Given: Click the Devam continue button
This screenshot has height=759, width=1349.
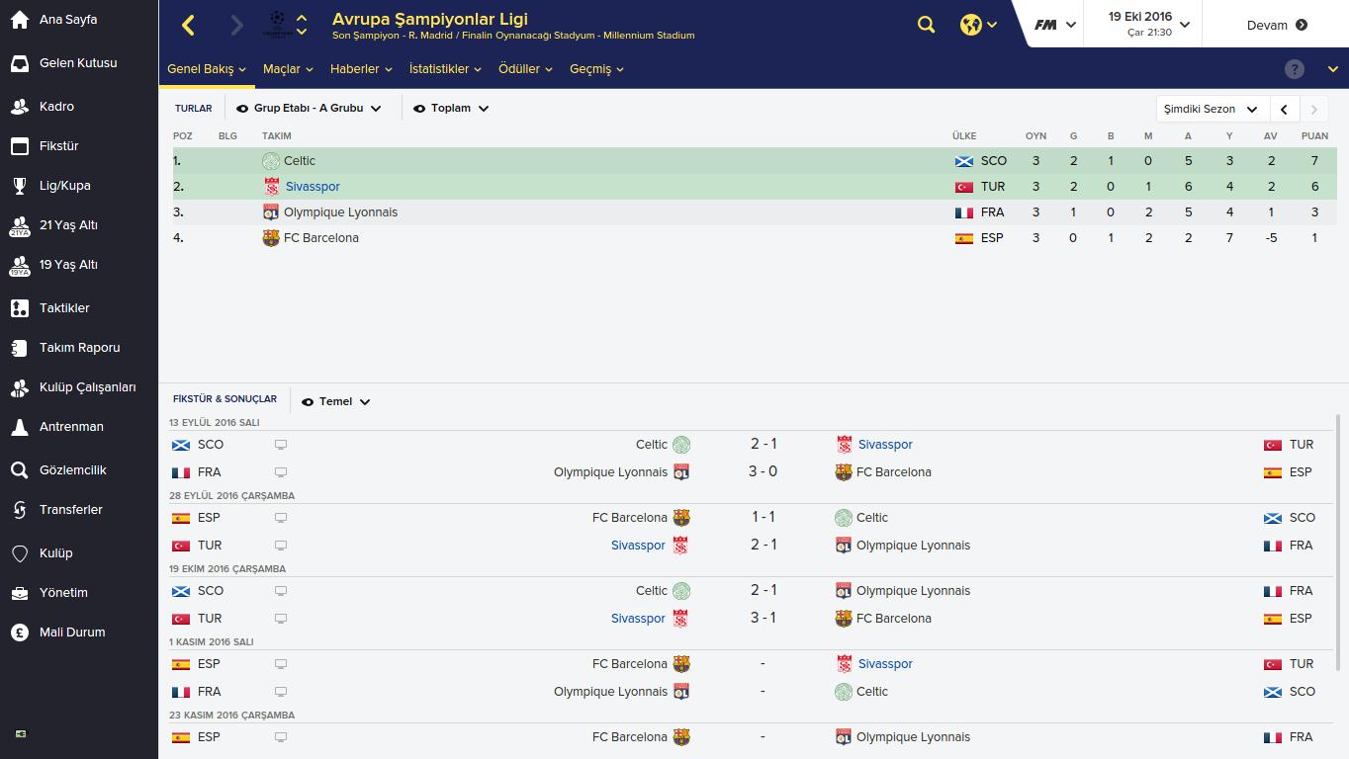Looking at the screenshot, I should (1277, 25).
